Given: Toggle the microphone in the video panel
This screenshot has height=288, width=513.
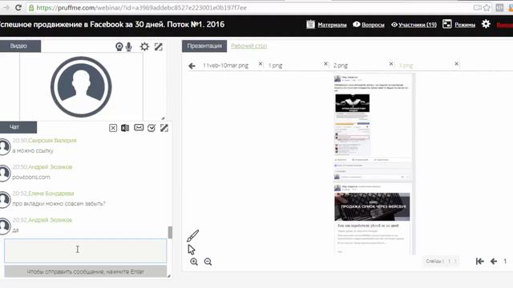Looking at the screenshot, I should click(129, 46).
